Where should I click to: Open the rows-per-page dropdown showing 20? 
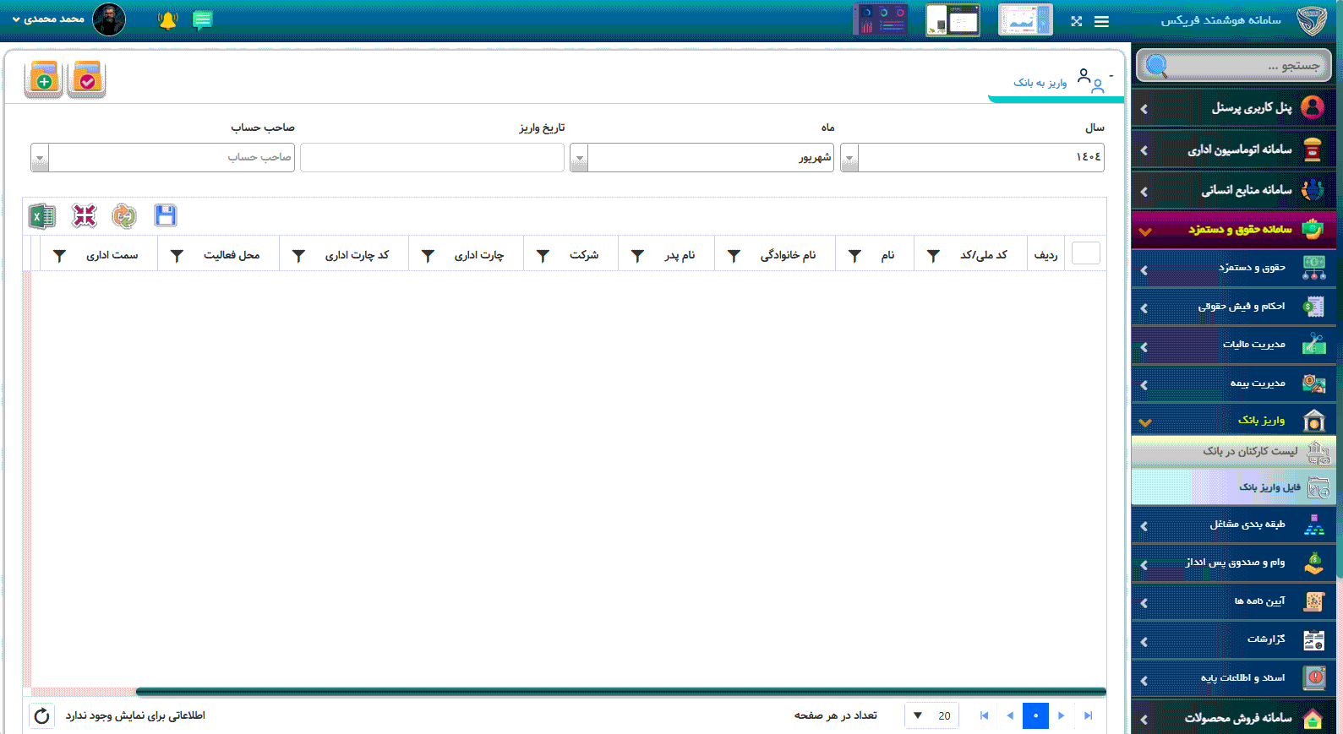[919, 715]
